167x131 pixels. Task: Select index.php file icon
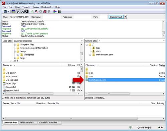4,83
